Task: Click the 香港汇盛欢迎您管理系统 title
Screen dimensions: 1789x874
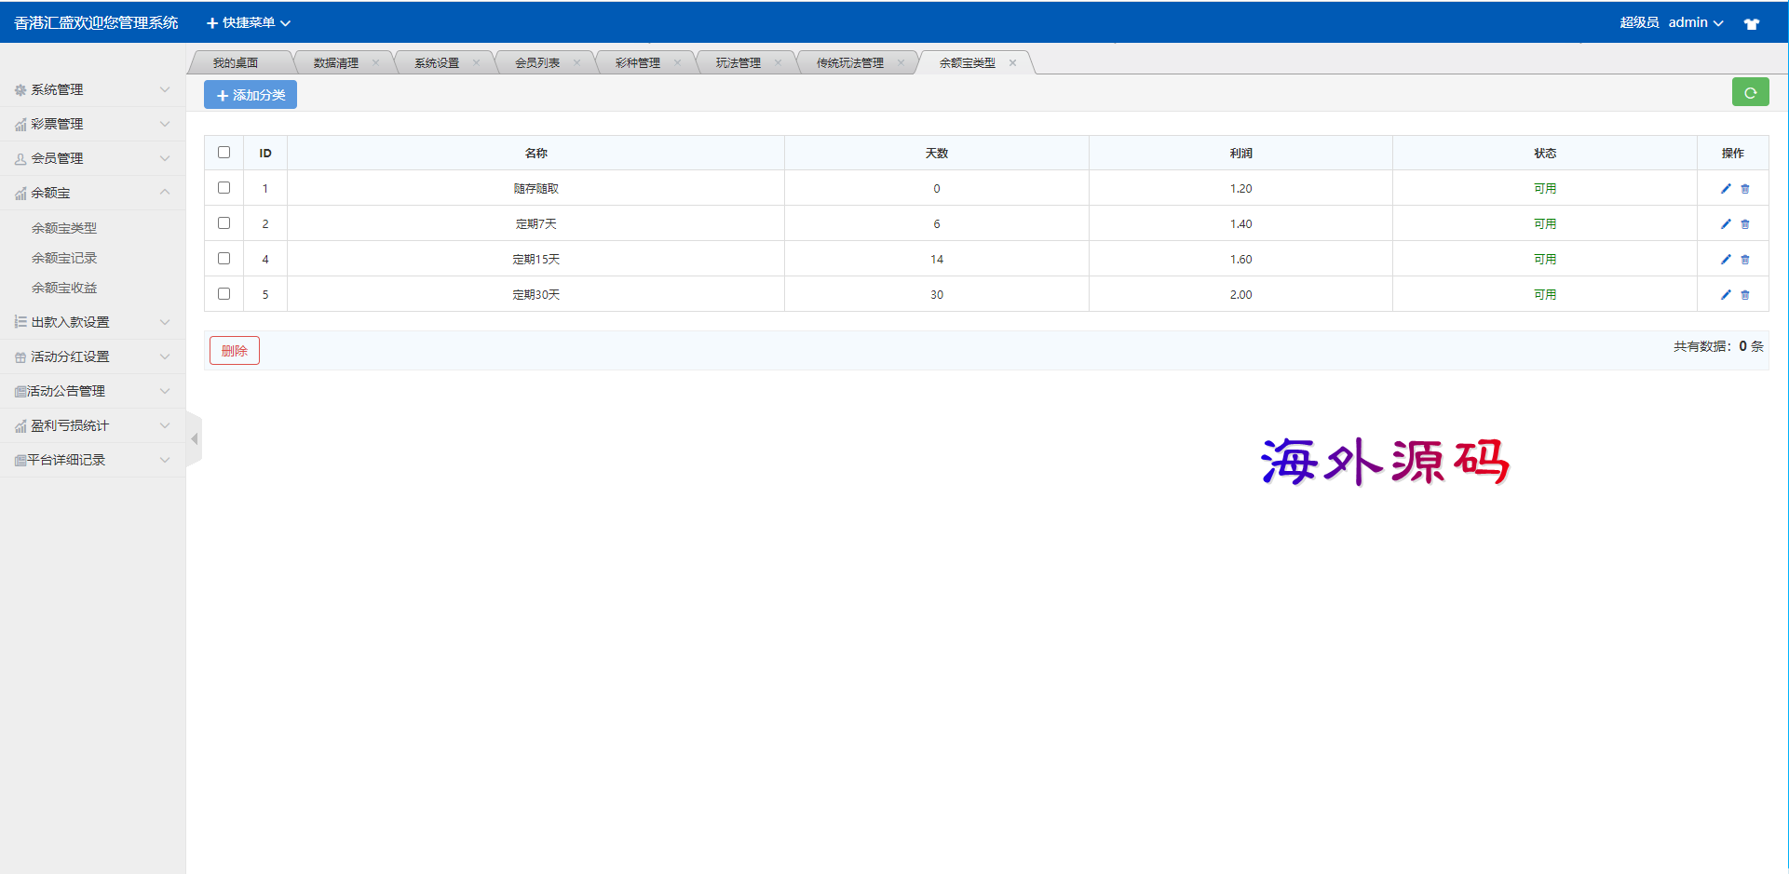Action: pyautogui.click(x=96, y=23)
